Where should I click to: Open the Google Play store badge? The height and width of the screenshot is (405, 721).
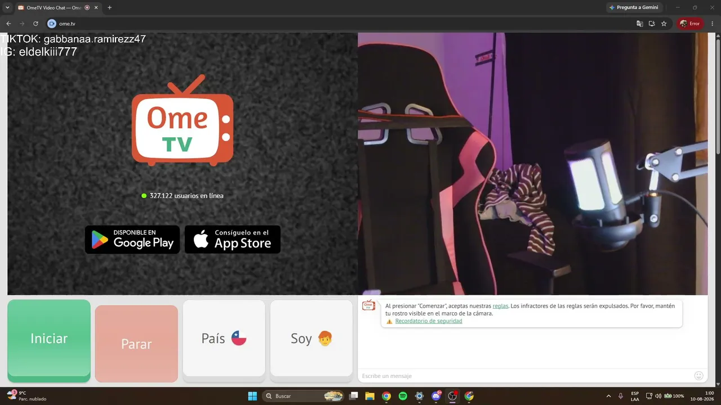point(132,240)
